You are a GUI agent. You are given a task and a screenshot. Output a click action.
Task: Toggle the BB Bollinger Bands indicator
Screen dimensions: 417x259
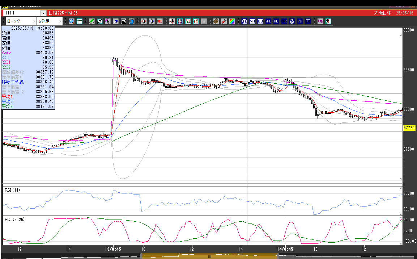point(260,21)
